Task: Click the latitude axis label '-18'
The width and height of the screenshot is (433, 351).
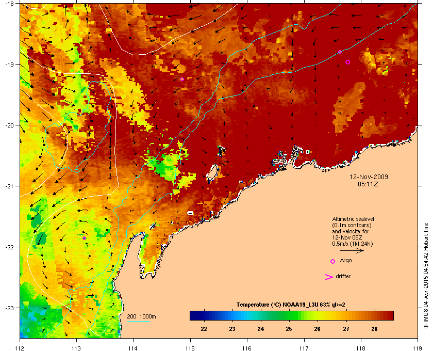Action: pos(10,4)
